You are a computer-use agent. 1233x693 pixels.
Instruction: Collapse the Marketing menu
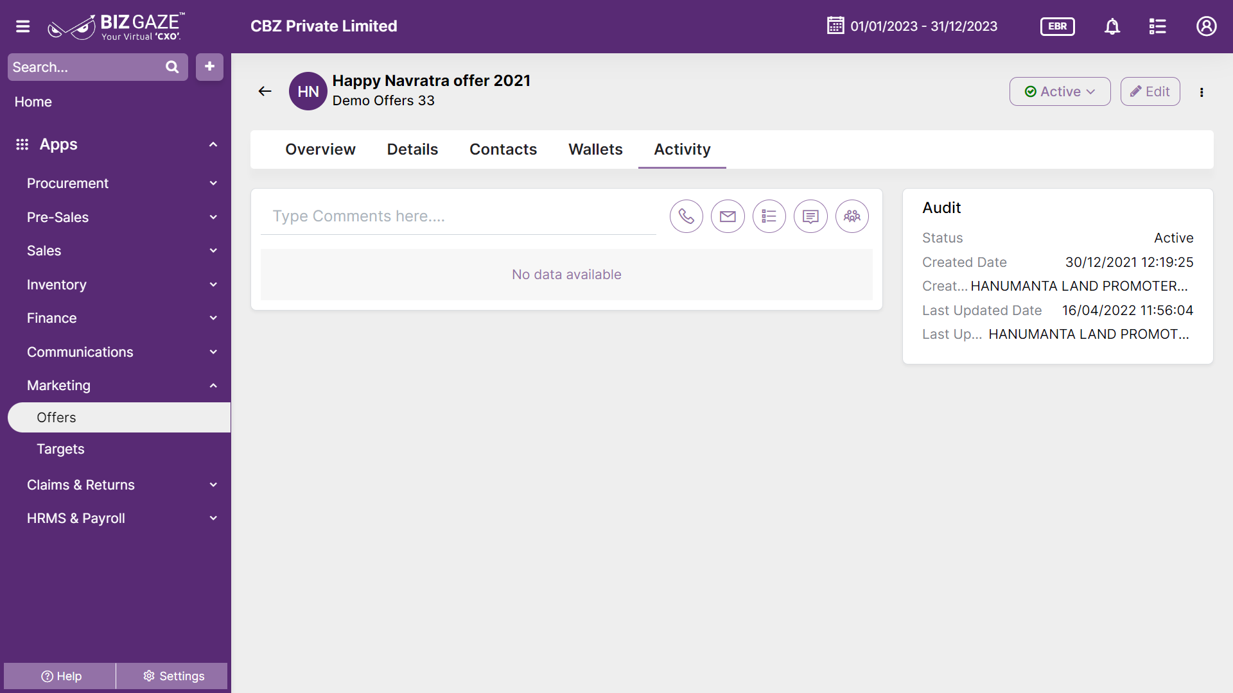pos(213,386)
